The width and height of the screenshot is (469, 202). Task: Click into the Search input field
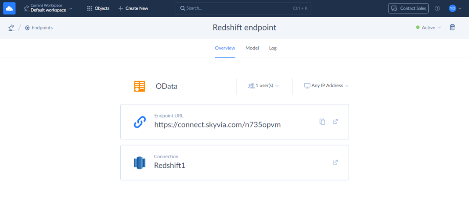[237, 8]
